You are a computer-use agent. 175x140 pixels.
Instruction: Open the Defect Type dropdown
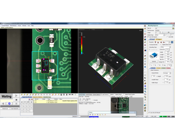[160, 35]
